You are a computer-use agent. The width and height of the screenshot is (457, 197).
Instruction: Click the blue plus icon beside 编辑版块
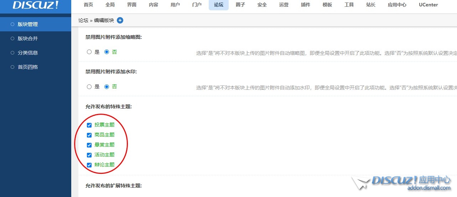[120, 20]
